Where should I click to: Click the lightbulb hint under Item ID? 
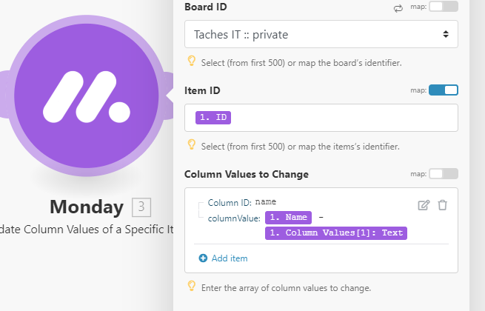(x=192, y=144)
